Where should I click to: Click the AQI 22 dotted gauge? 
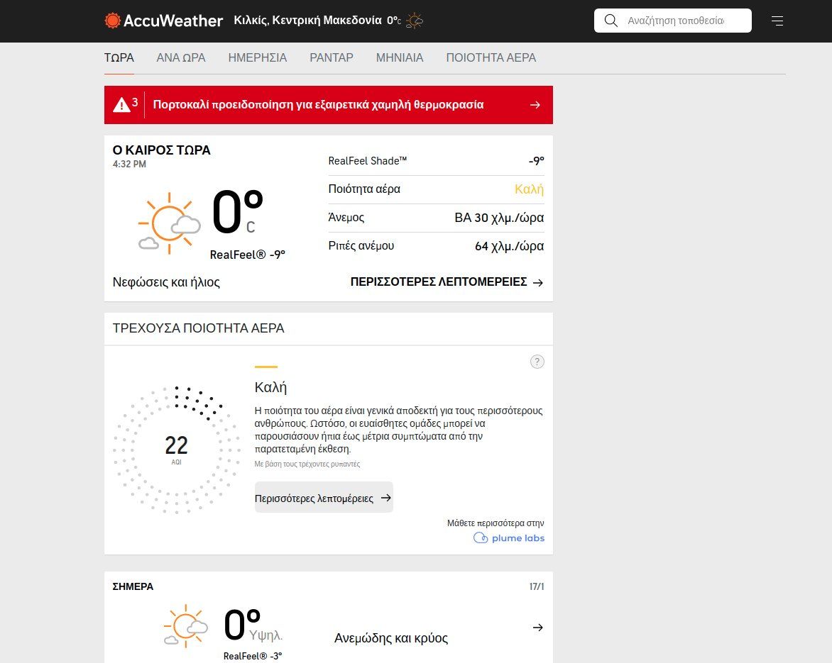176,450
